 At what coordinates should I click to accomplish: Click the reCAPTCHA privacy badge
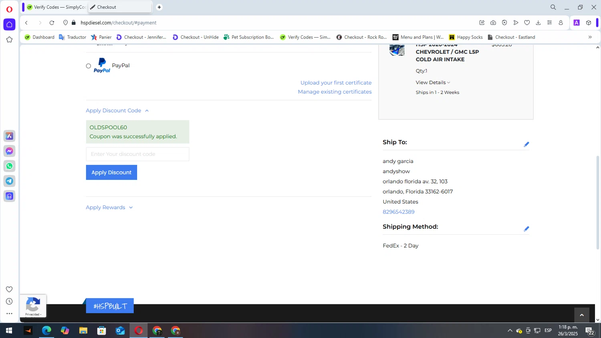coord(33,306)
